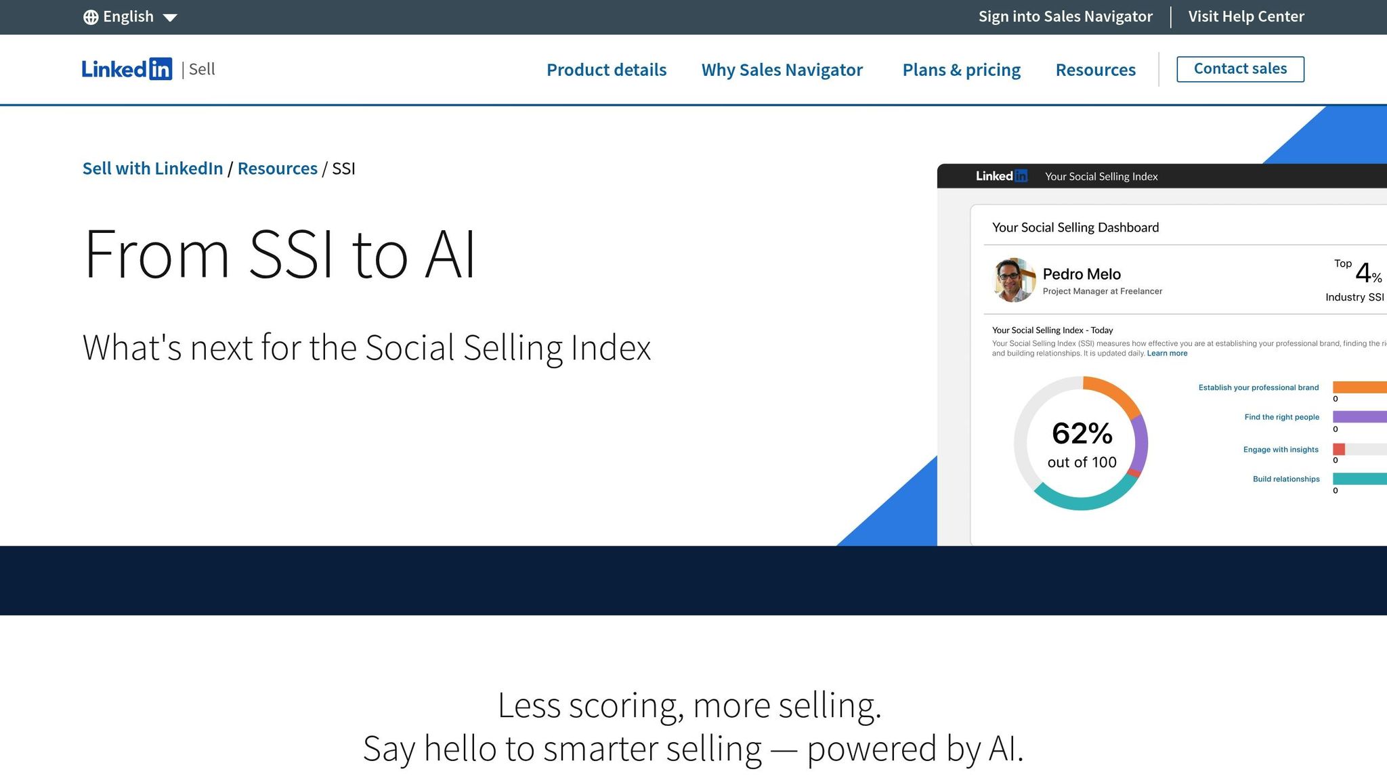Open Visit Help Center

point(1246,16)
